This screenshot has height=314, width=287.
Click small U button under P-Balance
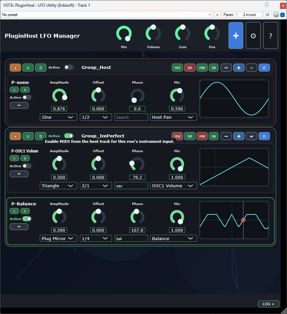pos(14,211)
